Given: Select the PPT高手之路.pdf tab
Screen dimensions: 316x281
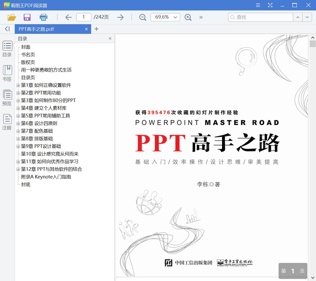Looking at the screenshot, I should (53, 29).
